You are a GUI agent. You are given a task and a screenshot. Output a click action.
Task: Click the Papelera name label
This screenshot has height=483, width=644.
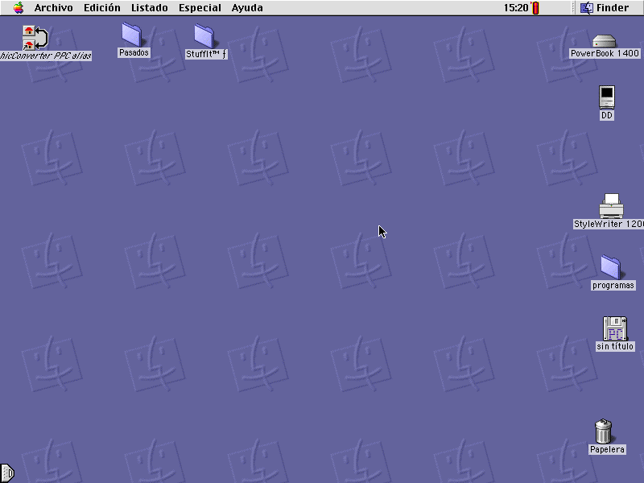click(x=607, y=449)
